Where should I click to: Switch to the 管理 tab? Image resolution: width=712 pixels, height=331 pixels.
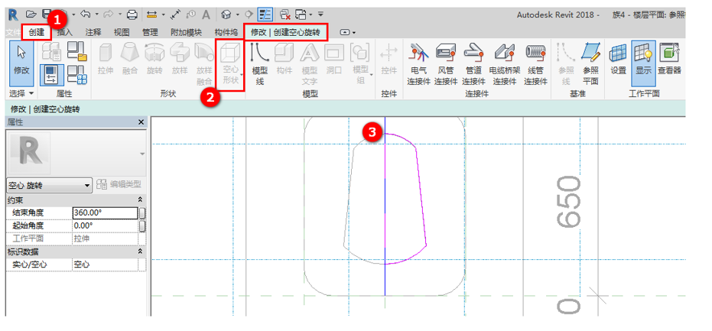[150, 32]
